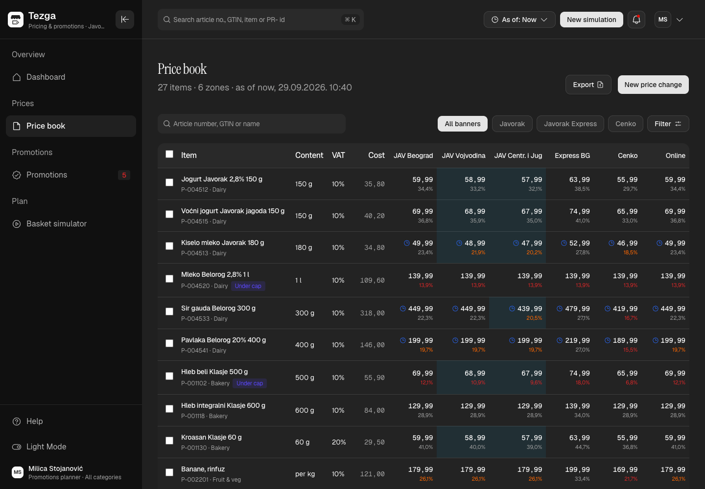This screenshot has width=705, height=489.
Task: Select the All banners tab
Action: [x=463, y=124]
